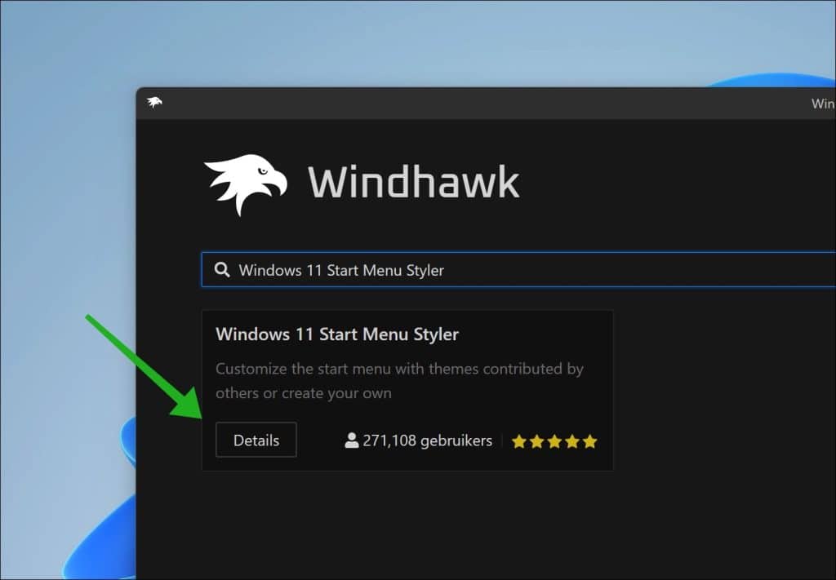The image size is (836, 580).
Task: Click the Windhawk eagle icon in title bar
Action: coord(154,103)
